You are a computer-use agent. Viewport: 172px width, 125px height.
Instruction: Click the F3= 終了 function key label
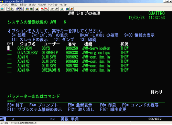click(15, 105)
